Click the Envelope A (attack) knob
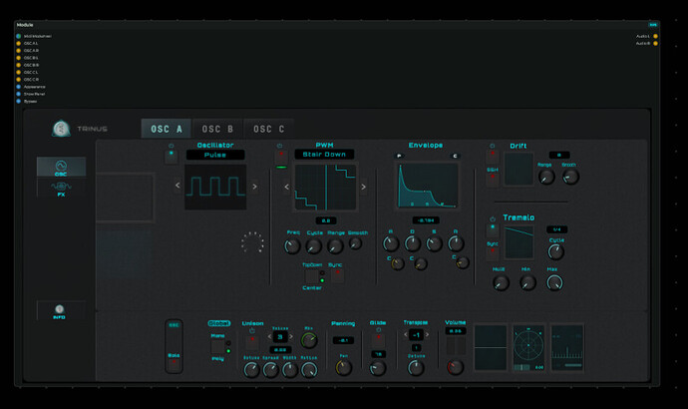 (391, 243)
